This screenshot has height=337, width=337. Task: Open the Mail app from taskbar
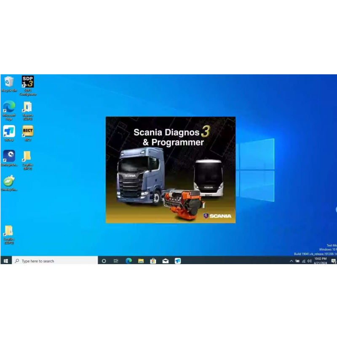(x=166, y=261)
